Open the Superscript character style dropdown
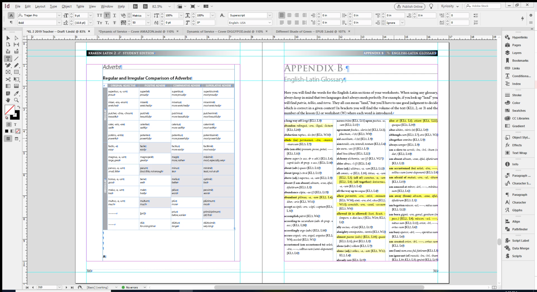This screenshot has height=292, width=537. [270, 15]
